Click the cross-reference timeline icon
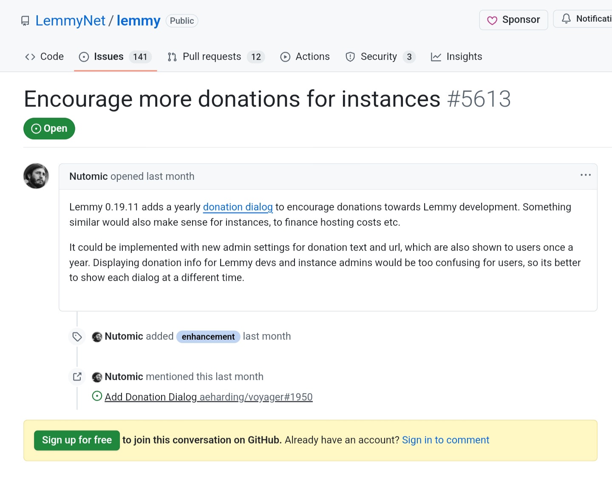The height and width of the screenshot is (503, 612). 77,377
